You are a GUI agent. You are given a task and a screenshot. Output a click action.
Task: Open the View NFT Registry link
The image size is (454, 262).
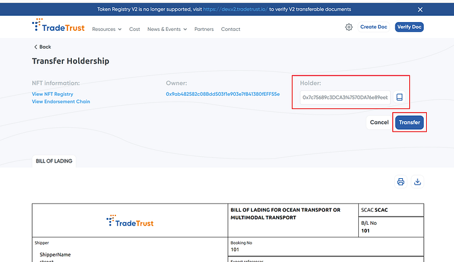click(52, 94)
